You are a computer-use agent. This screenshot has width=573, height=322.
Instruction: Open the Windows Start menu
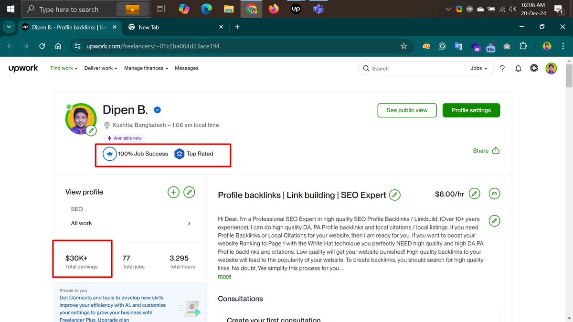tap(11, 9)
